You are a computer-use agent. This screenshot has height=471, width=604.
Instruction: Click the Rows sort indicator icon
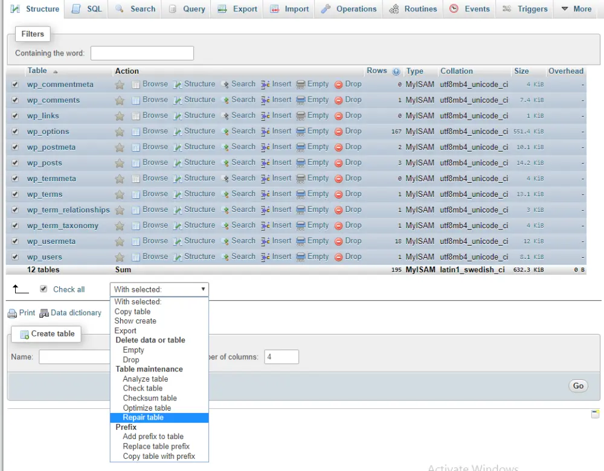tap(397, 71)
